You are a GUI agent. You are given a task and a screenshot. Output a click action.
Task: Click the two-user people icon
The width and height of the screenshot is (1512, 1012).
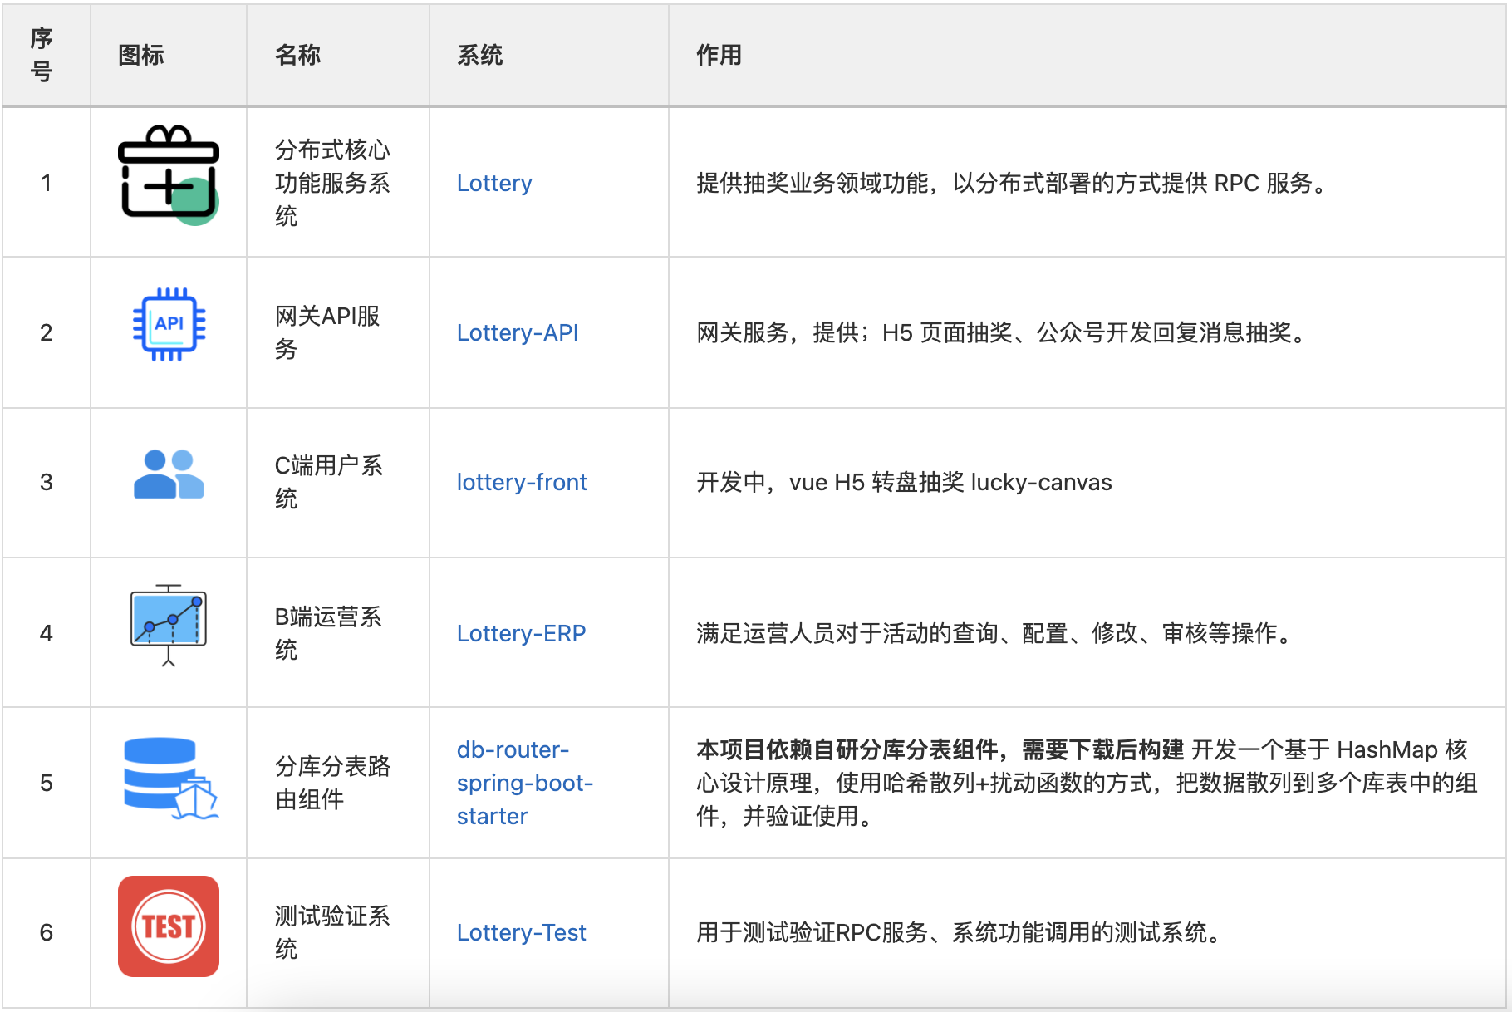[169, 474]
